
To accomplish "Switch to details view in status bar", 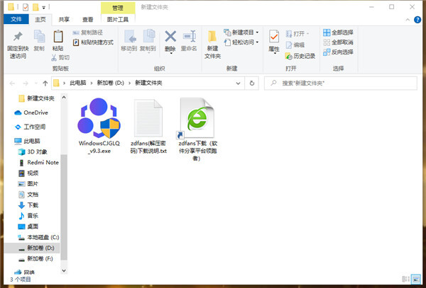I will click(406, 279).
